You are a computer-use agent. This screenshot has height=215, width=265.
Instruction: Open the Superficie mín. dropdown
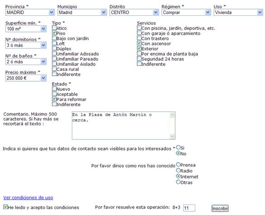click(26, 29)
